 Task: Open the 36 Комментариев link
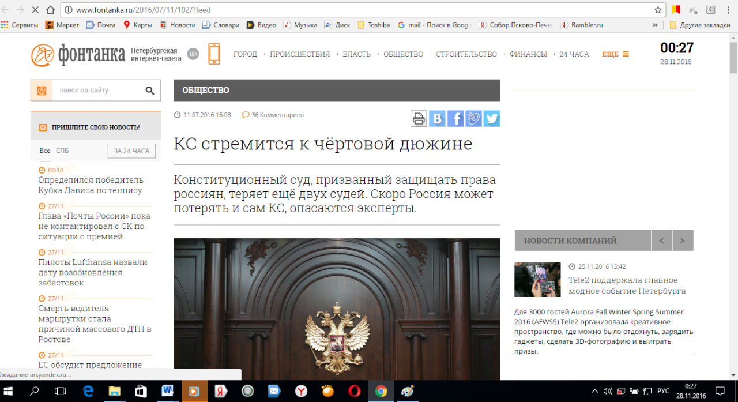[x=273, y=115]
